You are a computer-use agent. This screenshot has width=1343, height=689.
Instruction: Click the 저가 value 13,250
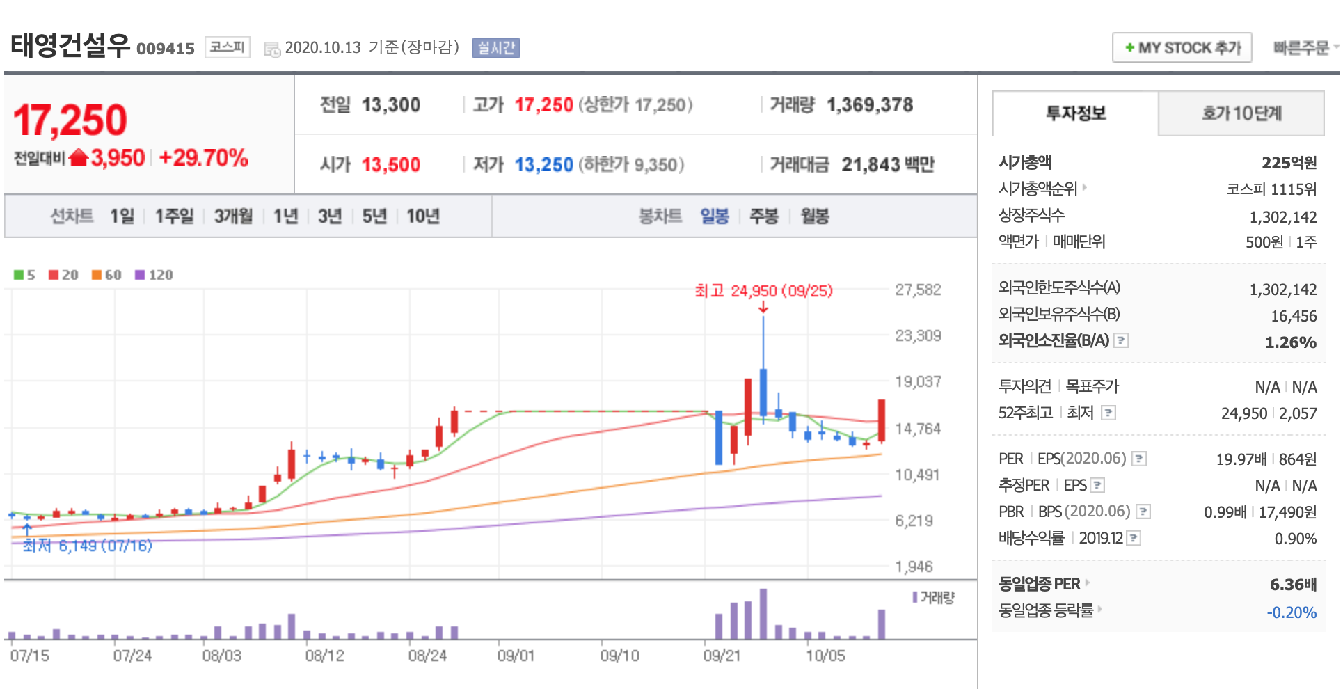coord(544,165)
